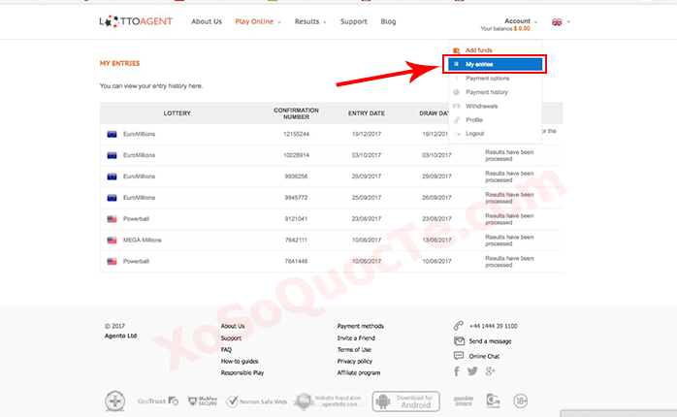
Task: Open Privacy policy link
Action: (354, 362)
